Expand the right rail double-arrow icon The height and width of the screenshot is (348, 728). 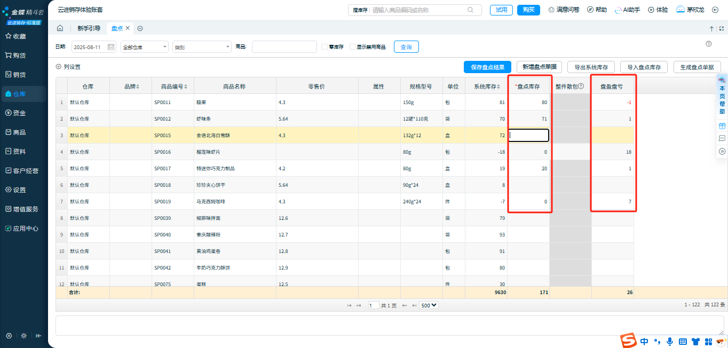click(722, 151)
